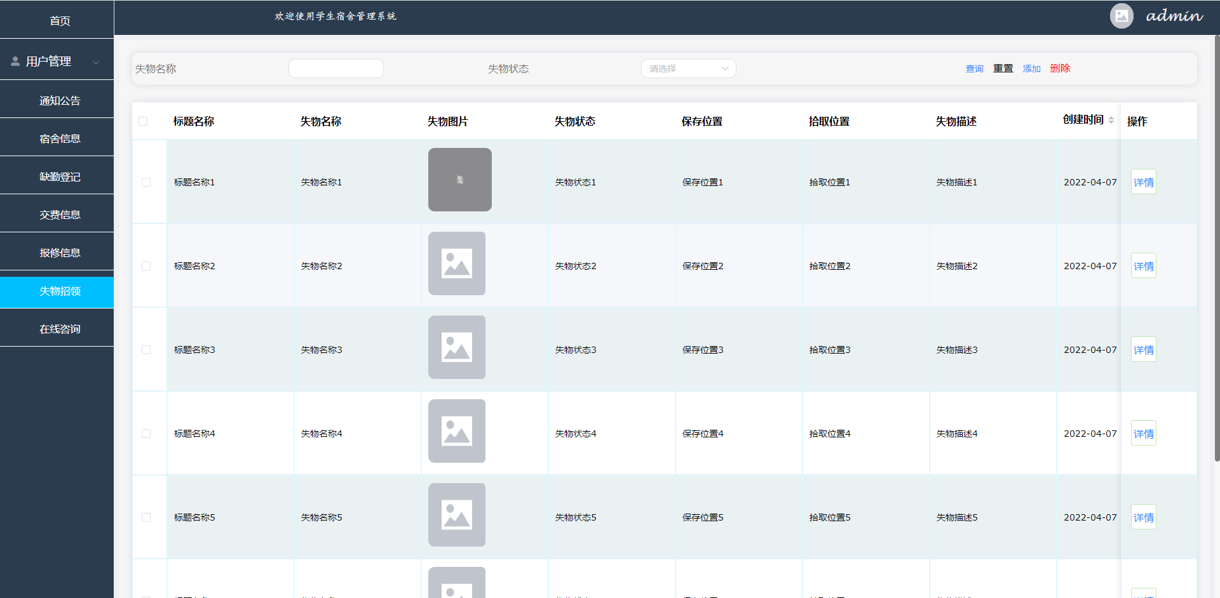Viewport: 1220px width, 598px height.
Task: Click 详情 for row 标题名称3
Action: tap(1144, 350)
